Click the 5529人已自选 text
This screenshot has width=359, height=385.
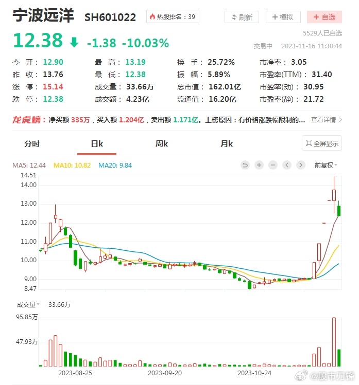point(322,33)
